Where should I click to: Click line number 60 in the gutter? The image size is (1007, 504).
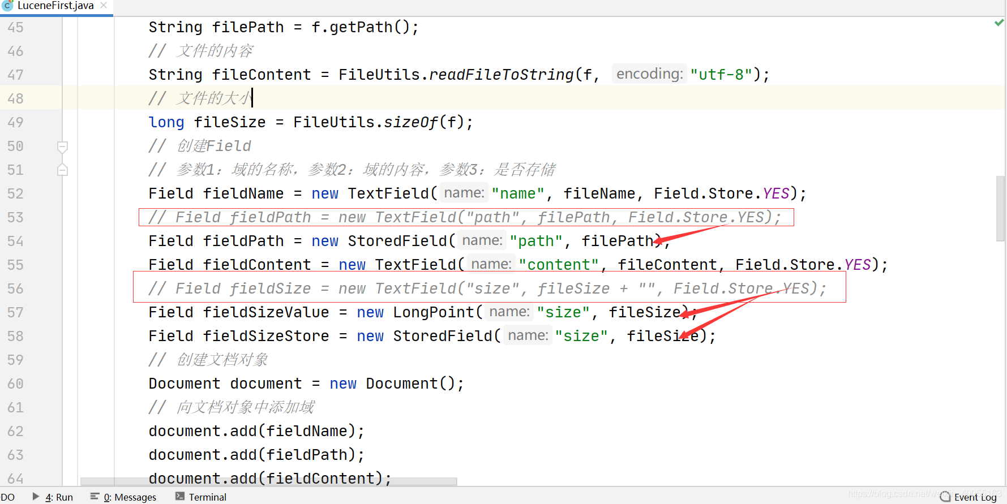point(15,384)
